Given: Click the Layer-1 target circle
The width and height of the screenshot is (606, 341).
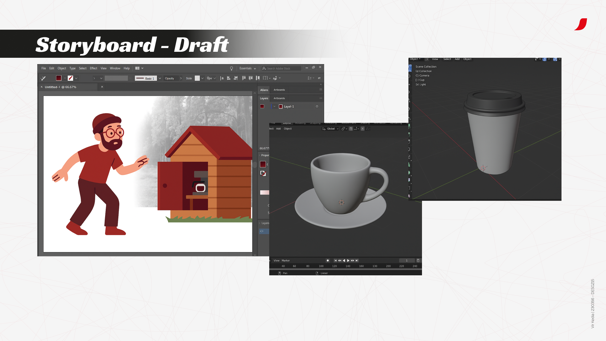Looking at the screenshot, I should (317, 106).
